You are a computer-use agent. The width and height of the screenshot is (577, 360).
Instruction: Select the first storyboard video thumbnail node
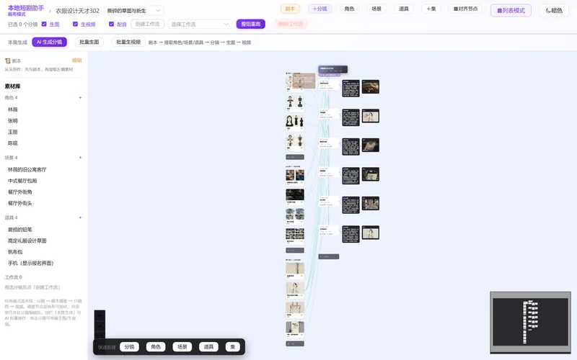371,86
